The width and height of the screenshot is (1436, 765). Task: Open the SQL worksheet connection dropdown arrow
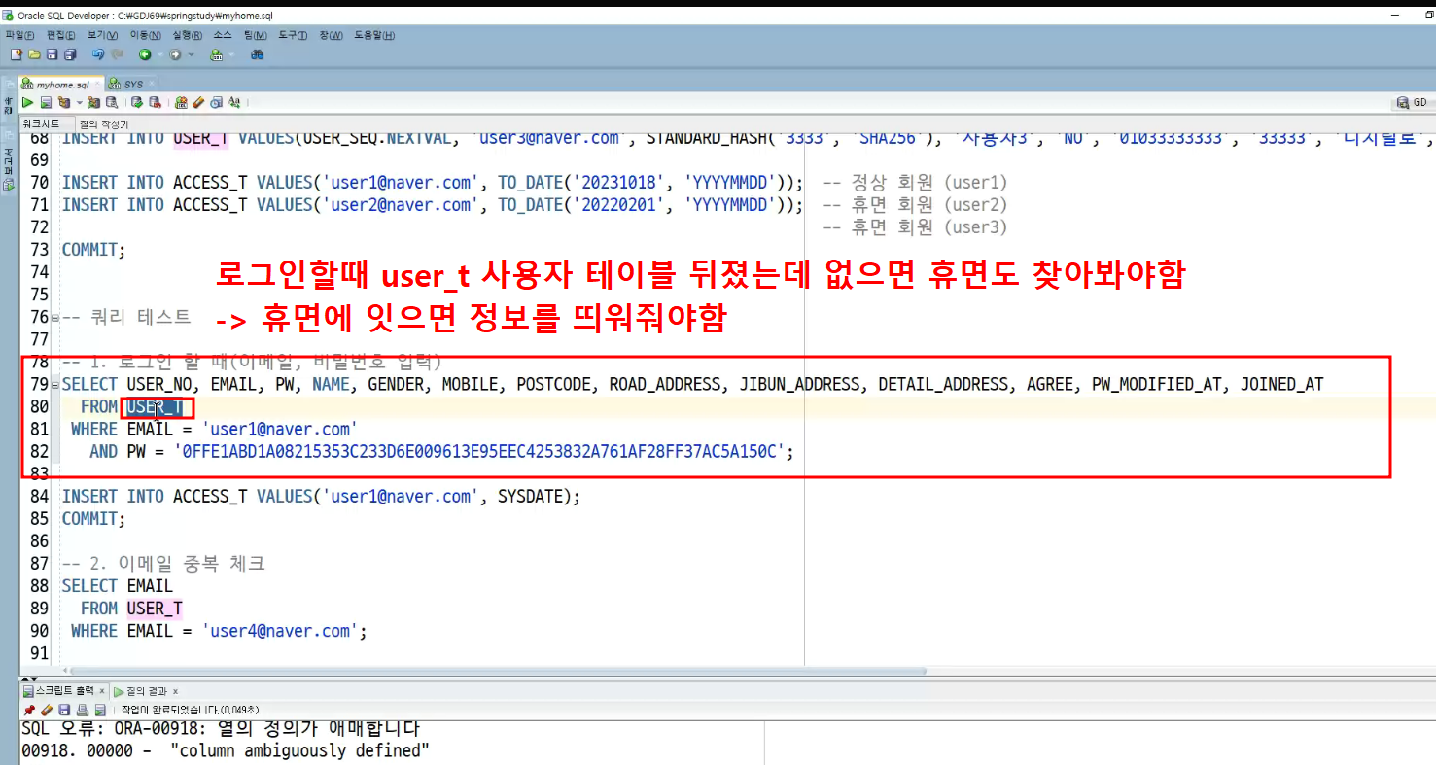pyautogui.click(x=229, y=54)
